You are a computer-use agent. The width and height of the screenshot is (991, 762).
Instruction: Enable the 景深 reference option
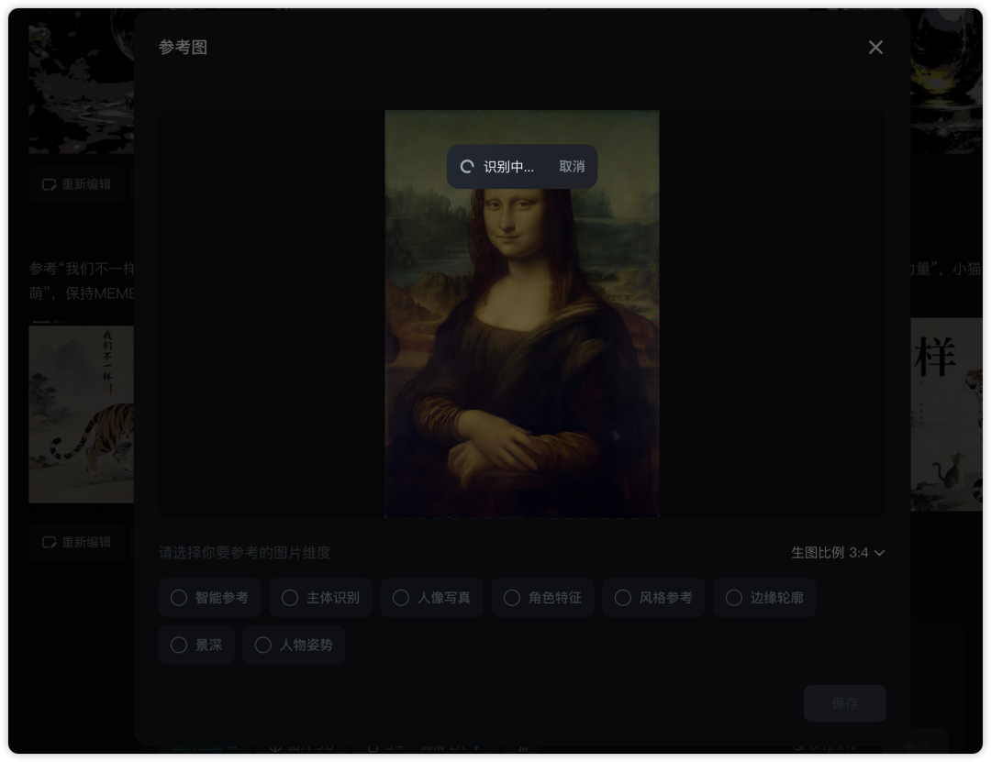pos(196,646)
